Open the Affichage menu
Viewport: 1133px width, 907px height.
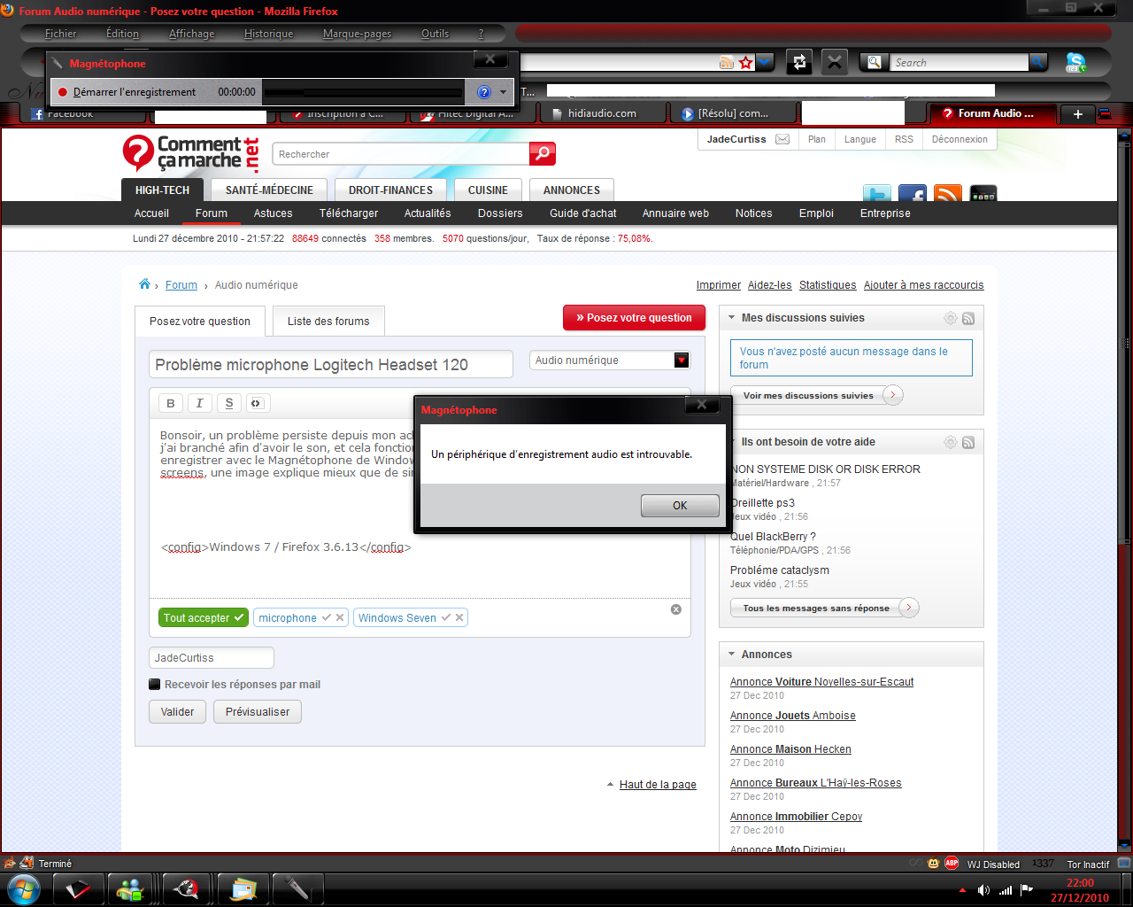191,34
